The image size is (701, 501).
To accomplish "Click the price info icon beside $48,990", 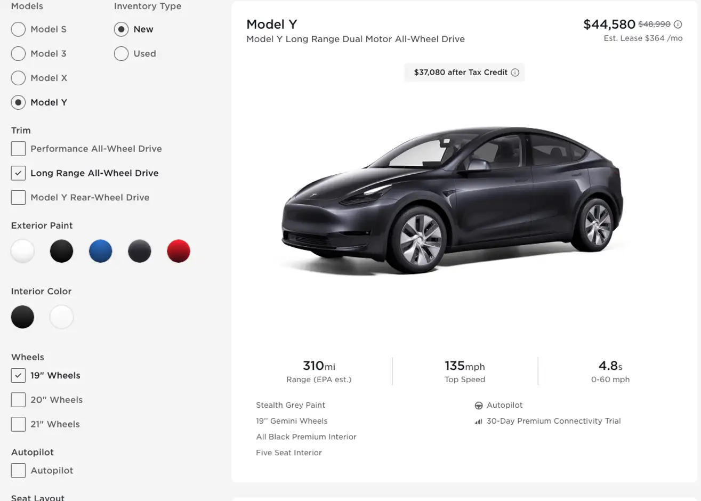I will (x=678, y=25).
